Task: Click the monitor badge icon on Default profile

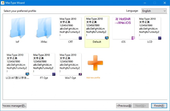Action: [x=107, y=38]
